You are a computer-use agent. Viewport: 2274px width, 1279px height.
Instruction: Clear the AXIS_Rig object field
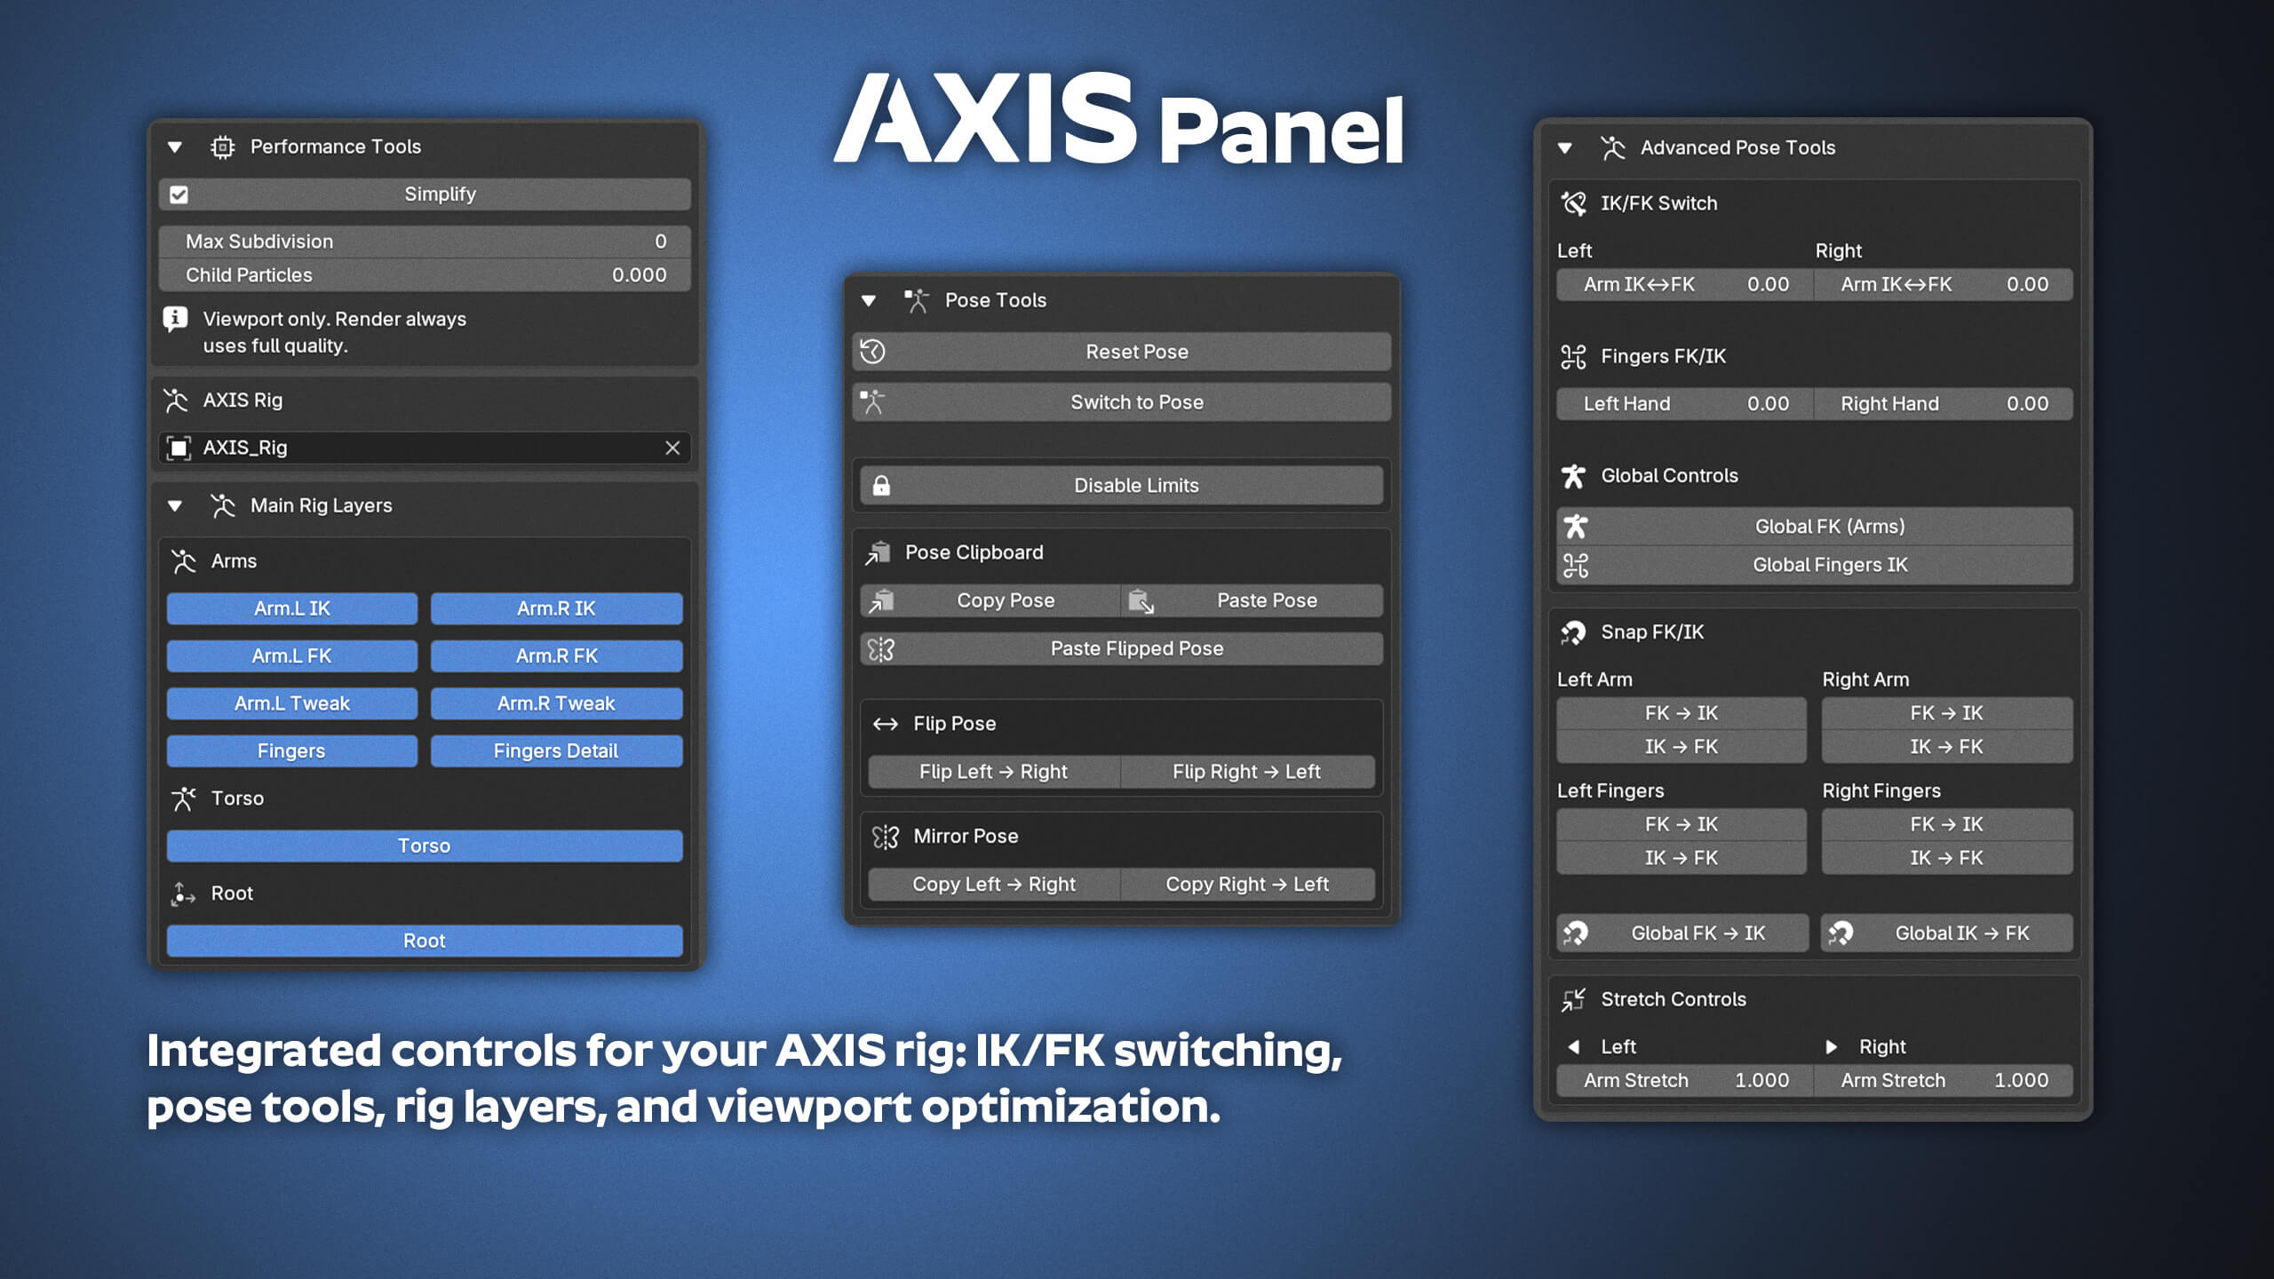[x=672, y=449]
